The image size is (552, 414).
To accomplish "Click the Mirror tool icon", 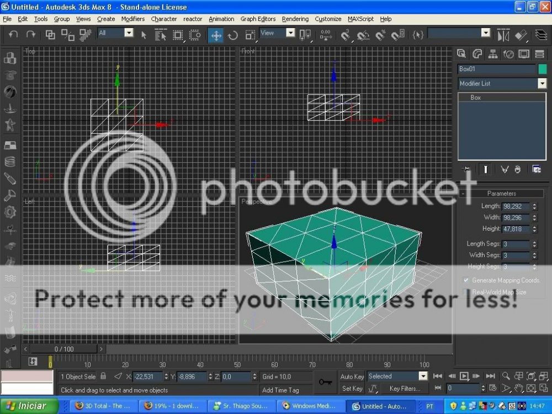I will (x=503, y=35).
